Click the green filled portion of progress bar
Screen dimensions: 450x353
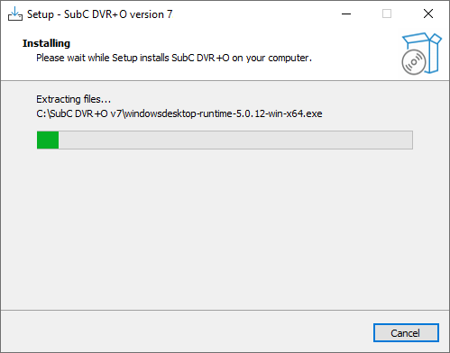pyautogui.click(x=48, y=140)
